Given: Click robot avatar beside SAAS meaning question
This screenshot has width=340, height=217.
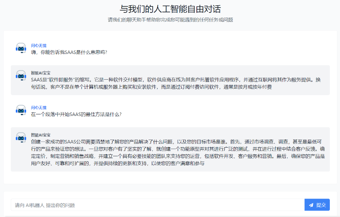Looking at the screenshot, I should pos(21,48).
